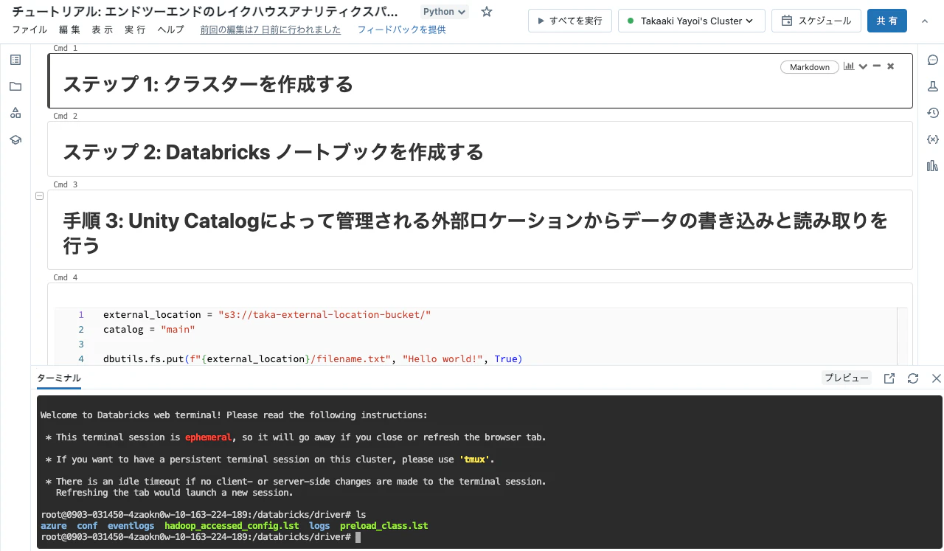The height and width of the screenshot is (551, 944).
Task: Click the Cmd 4 cell label
Action: click(65, 277)
